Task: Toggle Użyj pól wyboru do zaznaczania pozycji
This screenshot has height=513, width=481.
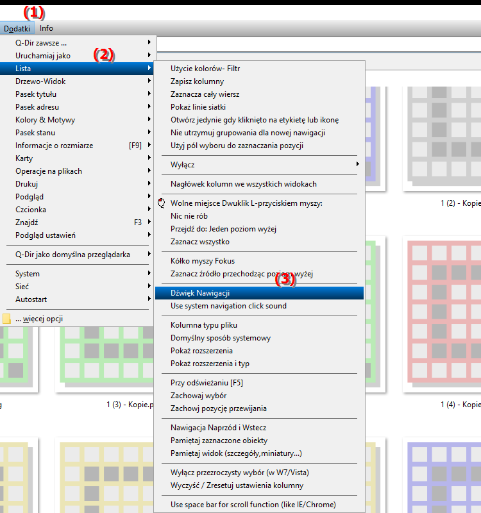Action: tap(259, 146)
